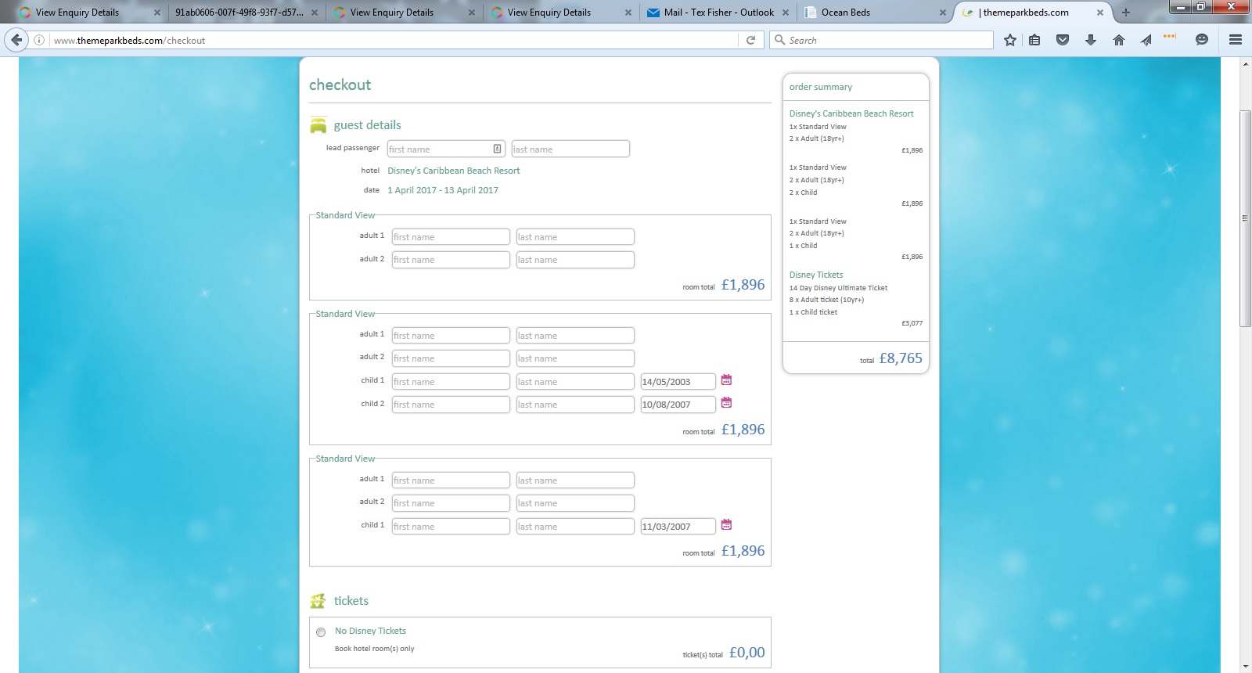The image size is (1252, 673).
Task: Click the icon beside the tickets heading
Action: click(318, 601)
